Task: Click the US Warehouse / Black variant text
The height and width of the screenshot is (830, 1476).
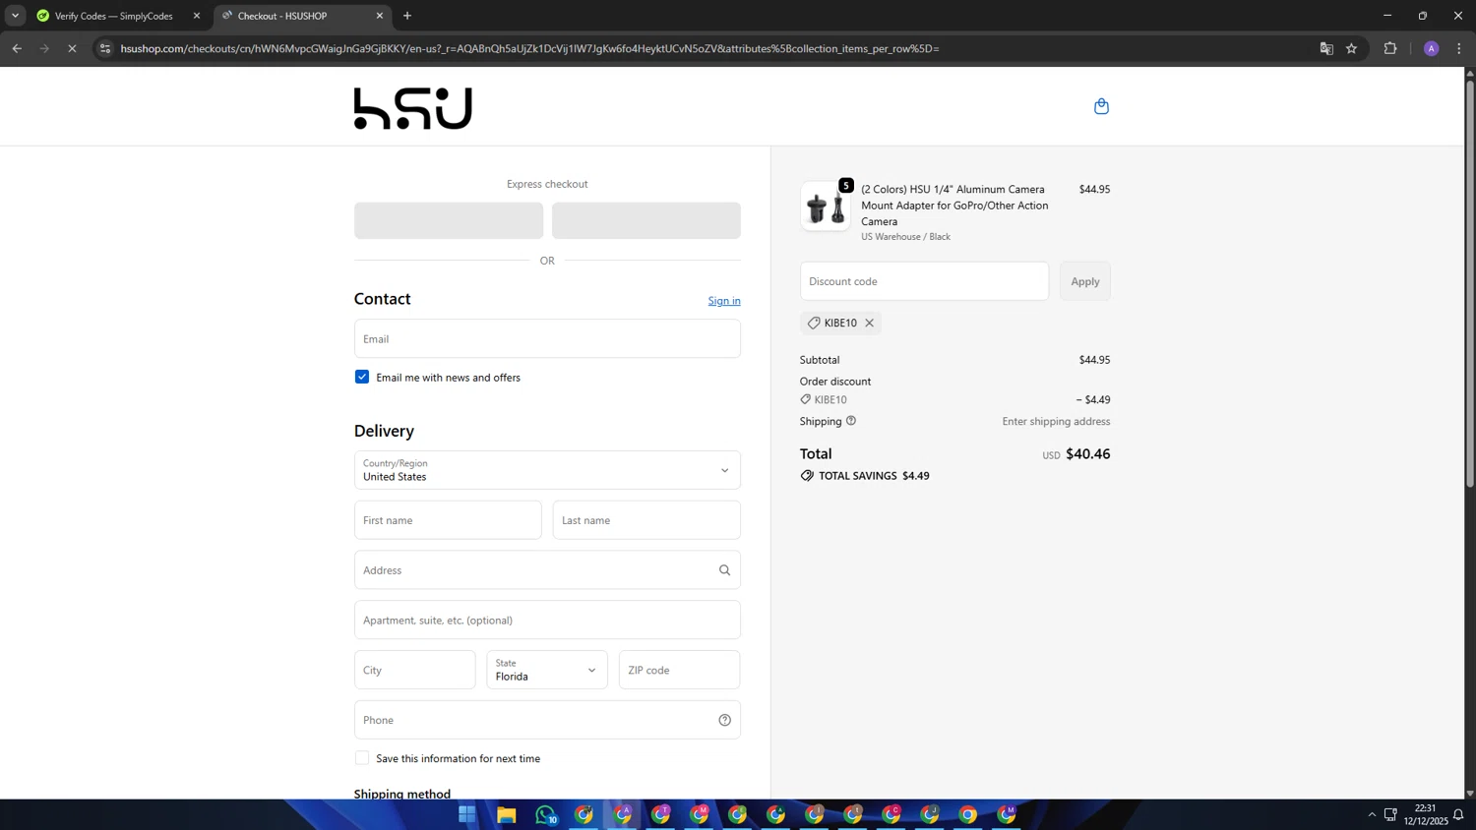Action: point(905,237)
